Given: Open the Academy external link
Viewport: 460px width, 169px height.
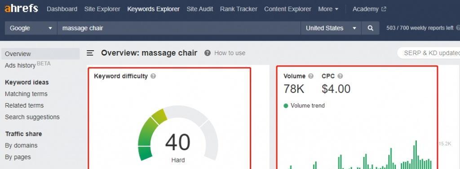Looking at the screenshot, I should pyautogui.click(x=369, y=9).
